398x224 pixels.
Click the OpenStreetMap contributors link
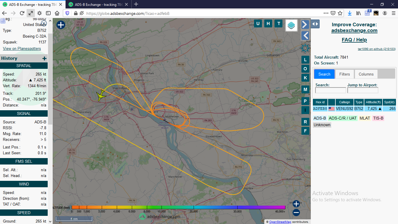[x=280, y=222]
